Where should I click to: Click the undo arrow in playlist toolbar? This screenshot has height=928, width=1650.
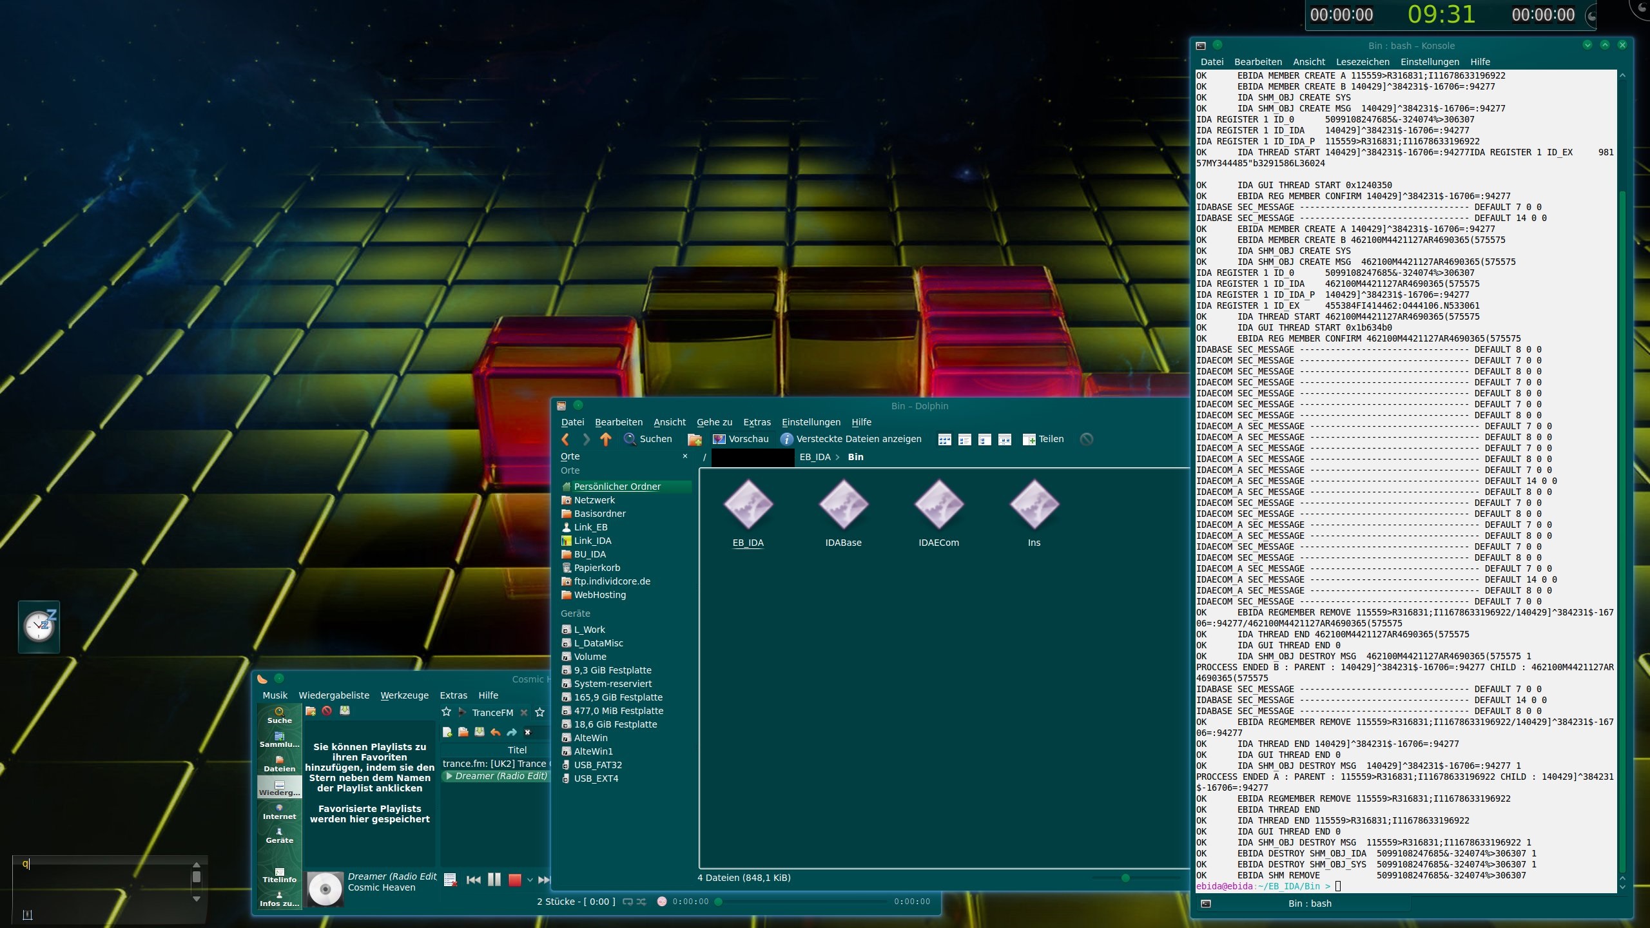tap(495, 732)
